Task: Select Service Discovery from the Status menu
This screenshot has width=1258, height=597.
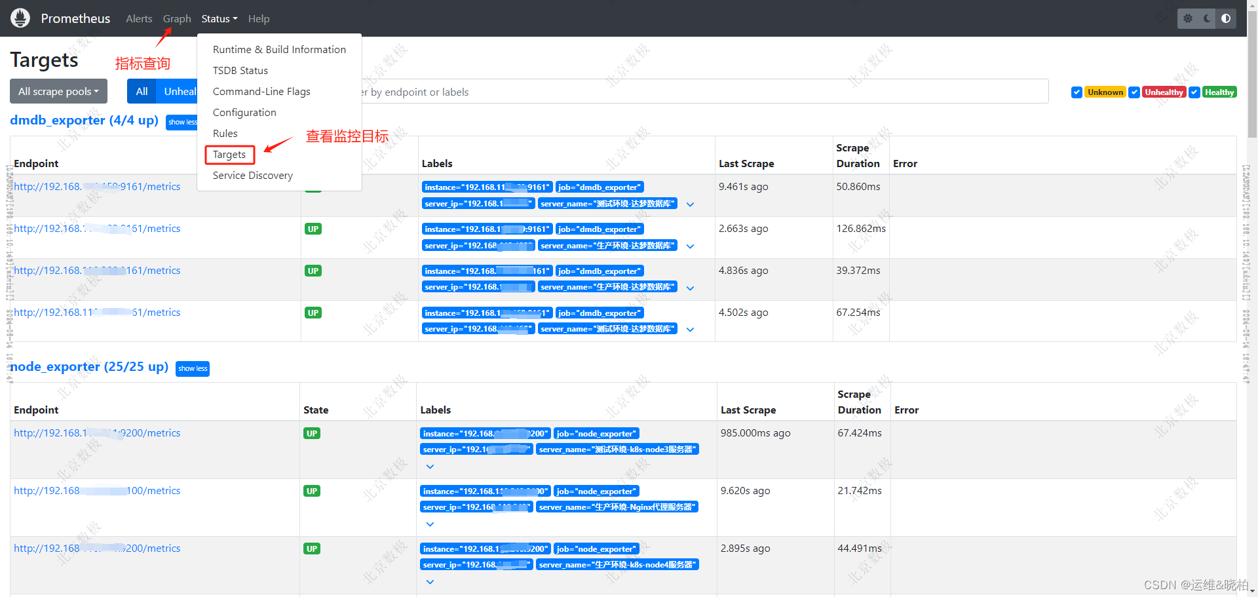Action: 252,175
